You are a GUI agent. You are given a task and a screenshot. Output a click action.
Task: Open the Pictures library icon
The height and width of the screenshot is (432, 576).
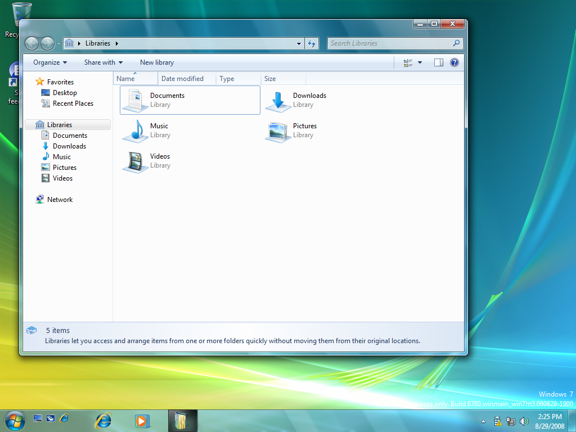click(278, 130)
